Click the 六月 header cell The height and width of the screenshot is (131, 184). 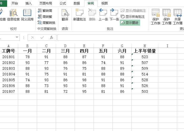coord(122,51)
